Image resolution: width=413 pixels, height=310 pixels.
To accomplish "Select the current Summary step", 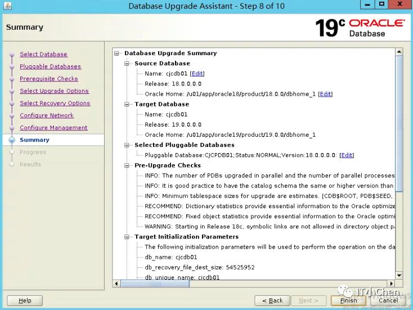I will (x=34, y=140).
